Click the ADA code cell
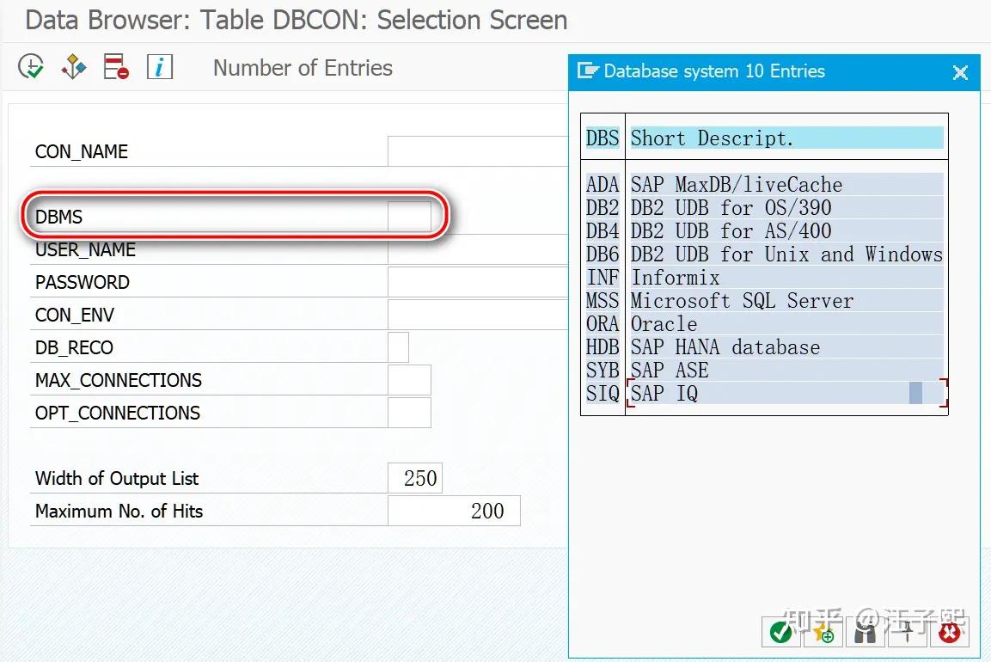The width and height of the screenshot is (991, 662). point(603,184)
